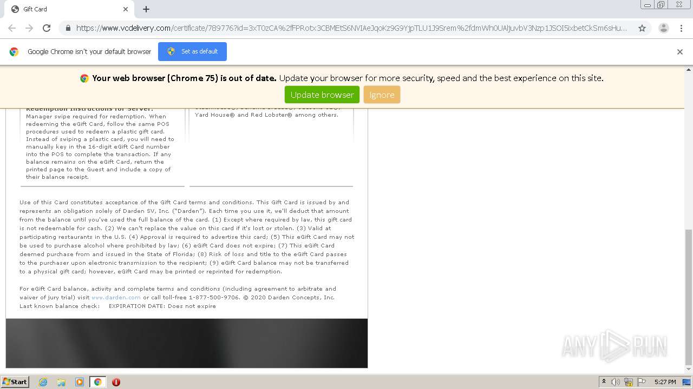Click the action center flag icon

pyautogui.click(x=642, y=382)
